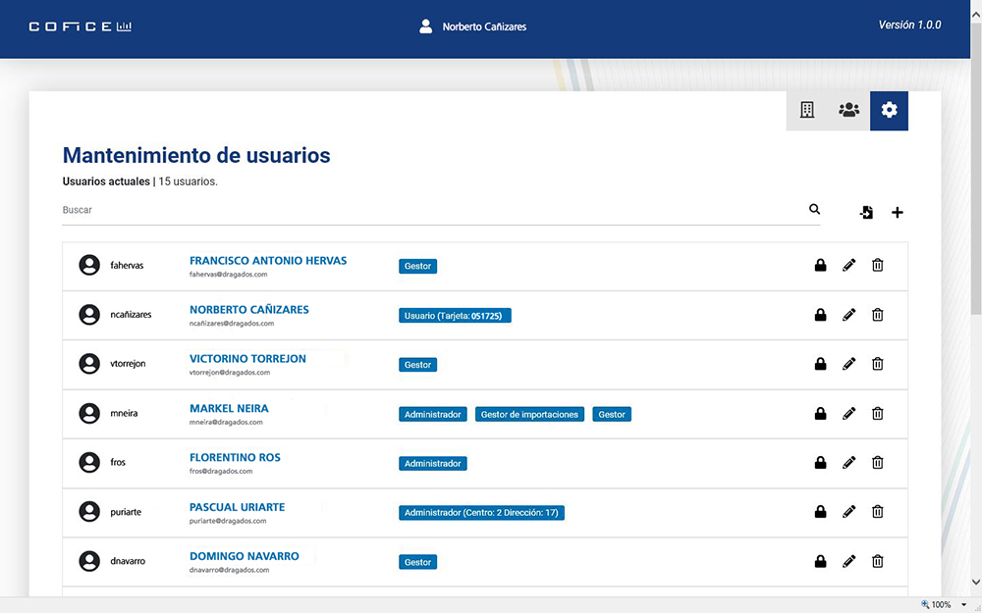Click the avatar icon for mneira
The height and width of the screenshot is (613, 982).
(x=89, y=414)
